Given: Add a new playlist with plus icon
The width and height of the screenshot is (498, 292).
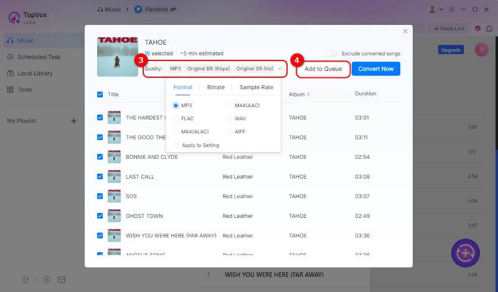Looking at the screenshot, I should click(x=73, y=121).
